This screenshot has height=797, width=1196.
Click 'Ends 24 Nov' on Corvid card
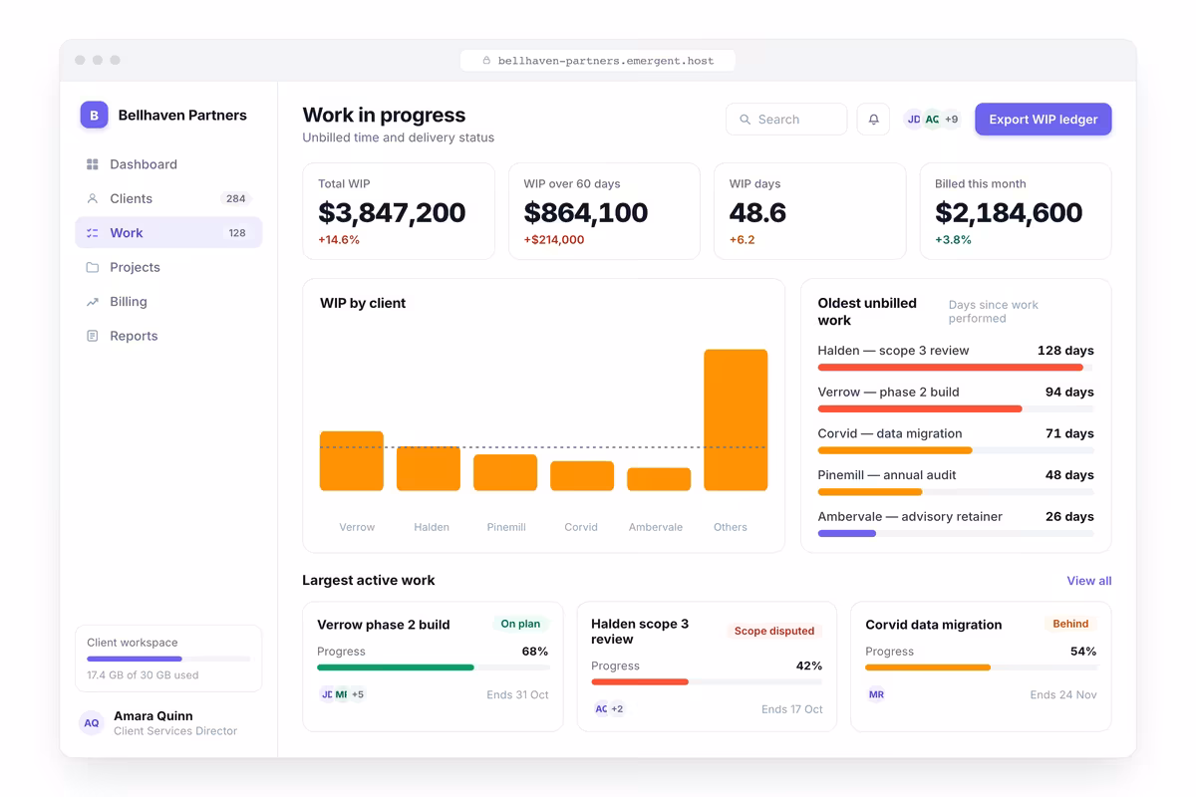point(1063,694)
